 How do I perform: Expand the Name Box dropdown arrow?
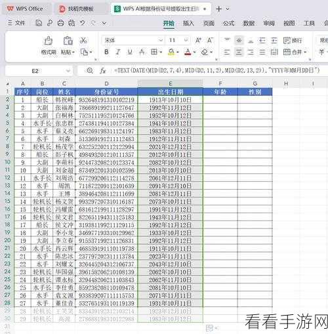pyautogui.click(x=68, y=71)
